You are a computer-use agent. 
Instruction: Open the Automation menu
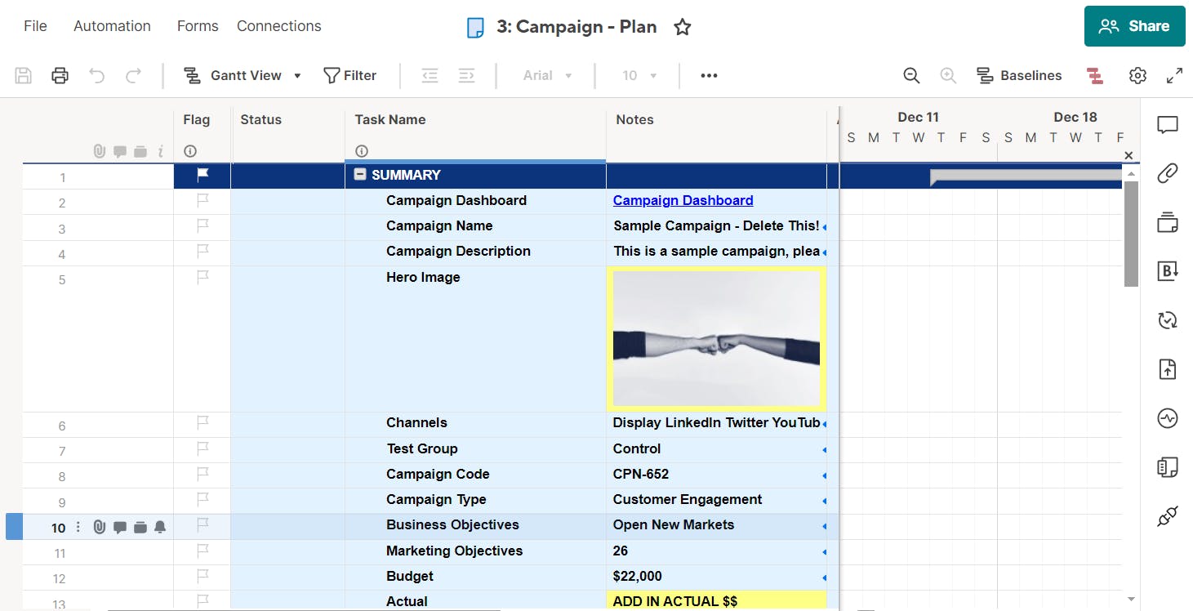pyautogui.click(x=112, y=25)
